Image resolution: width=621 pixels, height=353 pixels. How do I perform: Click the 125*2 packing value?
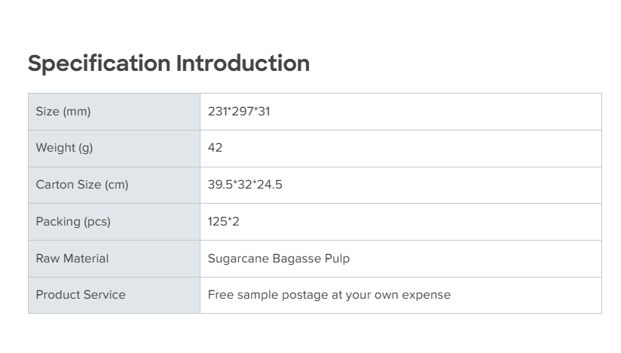pos(224,222)
